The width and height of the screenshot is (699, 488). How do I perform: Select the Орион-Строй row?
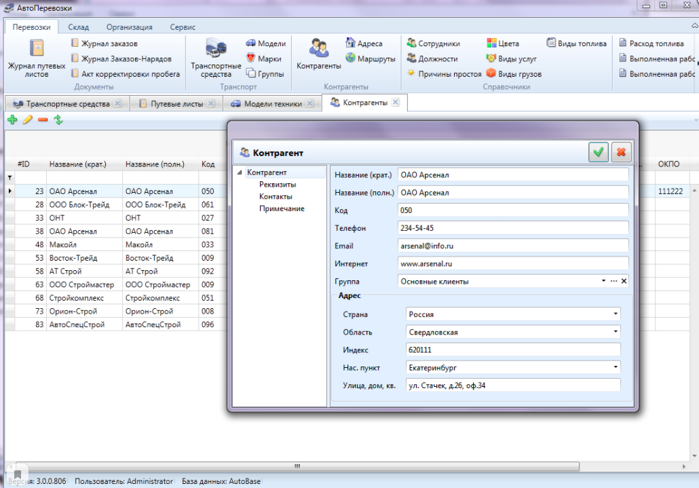coord(116,311)
